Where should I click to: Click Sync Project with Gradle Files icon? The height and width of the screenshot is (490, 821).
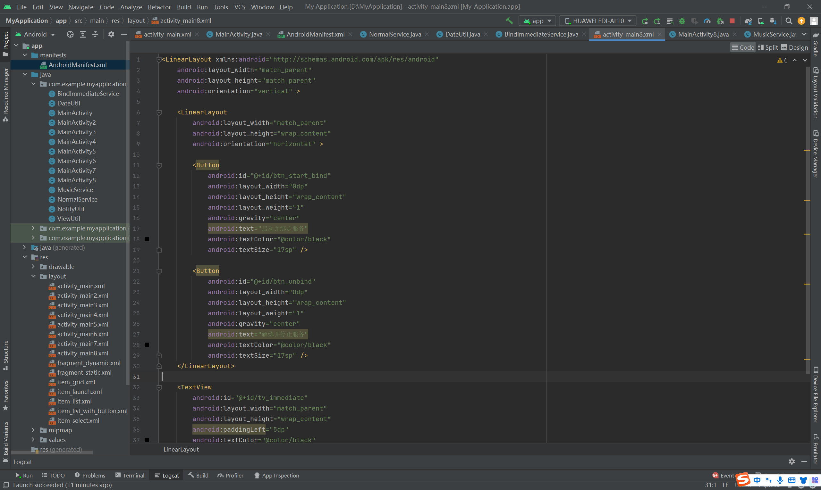tap(748, 21)
